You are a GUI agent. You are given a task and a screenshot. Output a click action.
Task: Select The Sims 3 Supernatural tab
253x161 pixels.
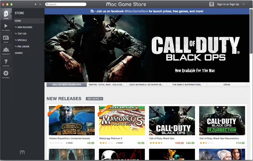(x=187, y=85)
